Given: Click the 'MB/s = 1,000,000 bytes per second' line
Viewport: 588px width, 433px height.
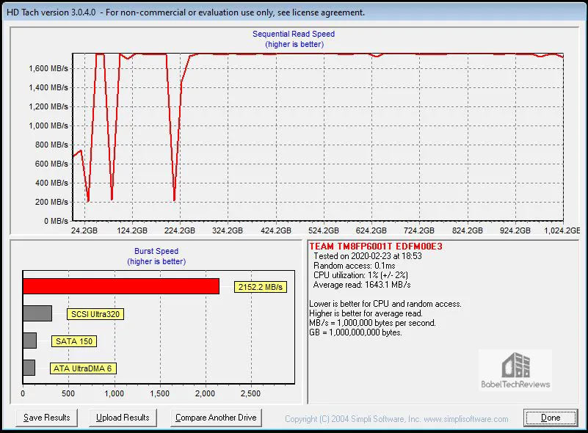Looking at the screenshot, I should [x=372, y=323].
